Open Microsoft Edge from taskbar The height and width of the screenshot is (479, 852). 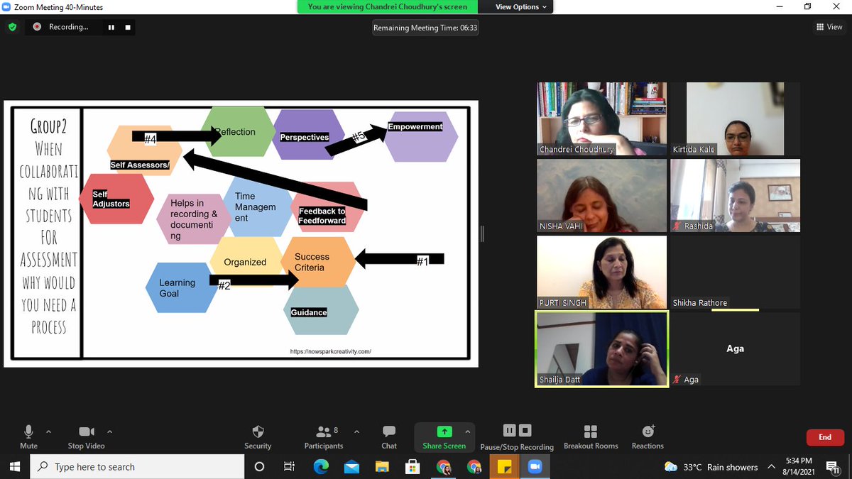(321, 467)
